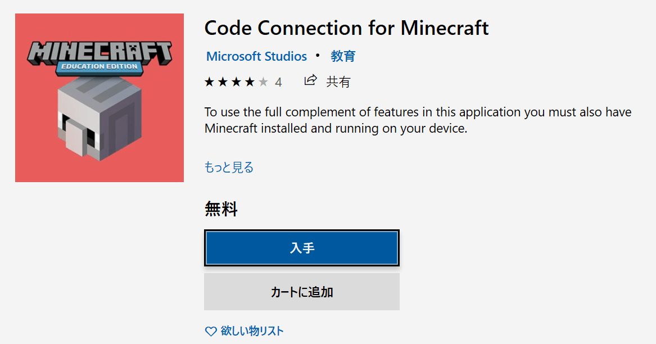Select the first rating star
Screen dimensions: 656x344
209,82
